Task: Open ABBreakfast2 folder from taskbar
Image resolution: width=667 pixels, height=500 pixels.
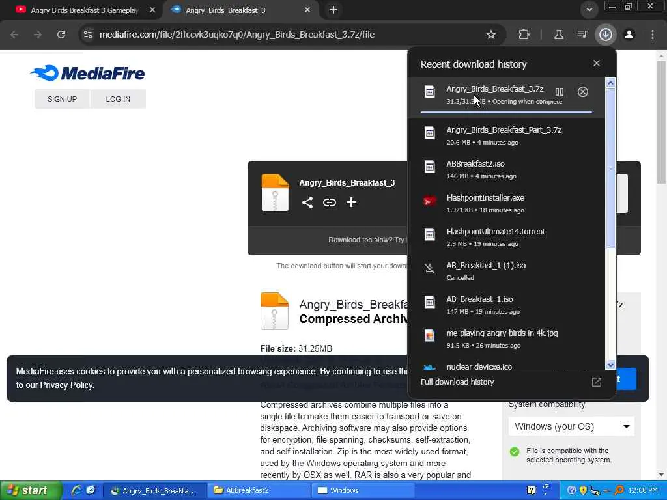Action: pyautogui.click(x=259, y=491)
